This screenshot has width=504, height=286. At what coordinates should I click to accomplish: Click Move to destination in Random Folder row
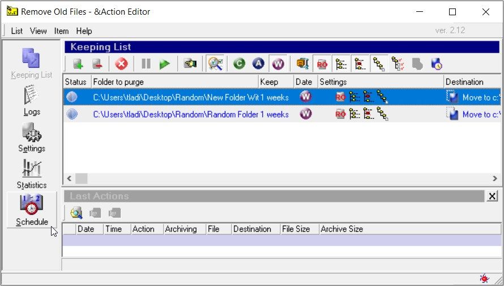(473, 114)
